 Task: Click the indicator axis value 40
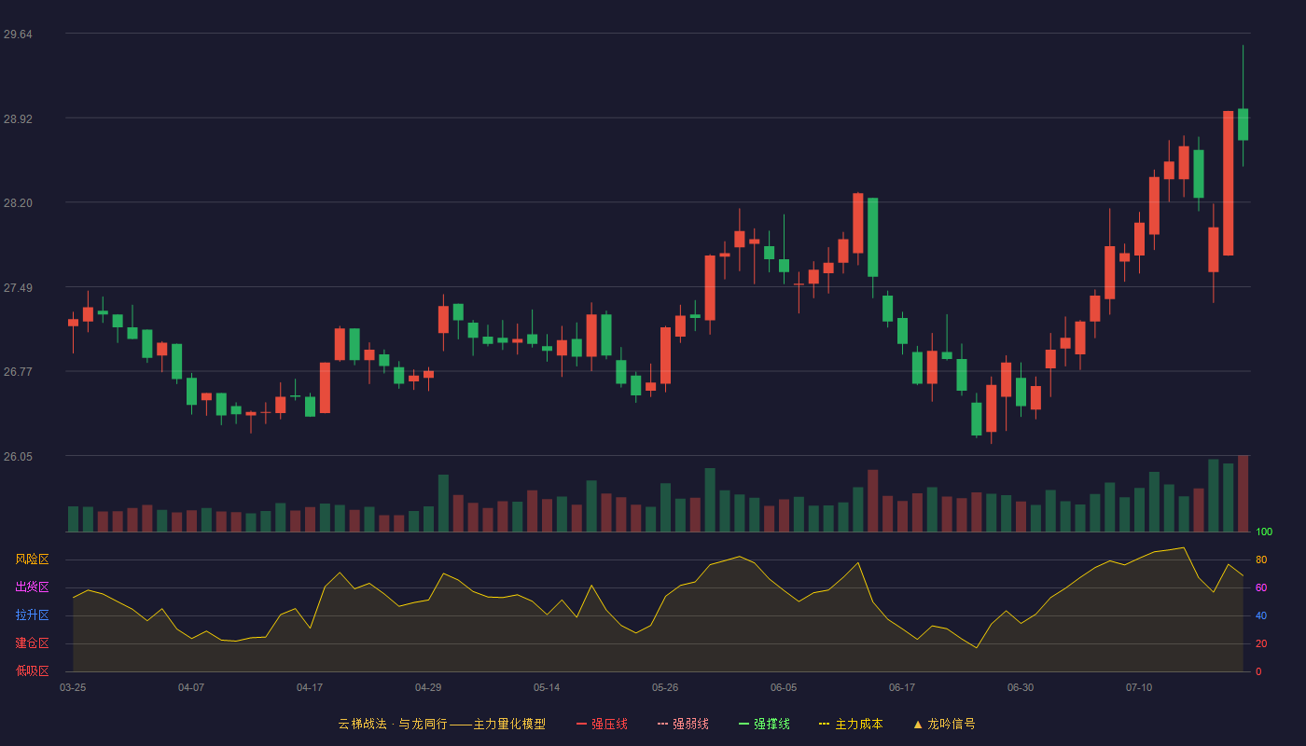point(1261,615)
